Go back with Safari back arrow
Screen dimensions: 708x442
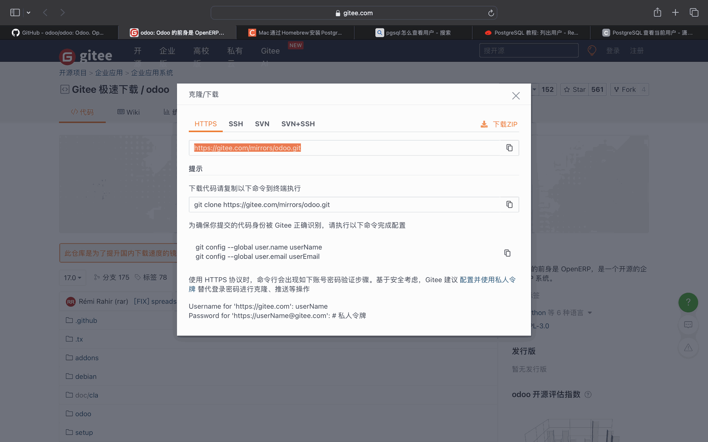coord(45,13)
